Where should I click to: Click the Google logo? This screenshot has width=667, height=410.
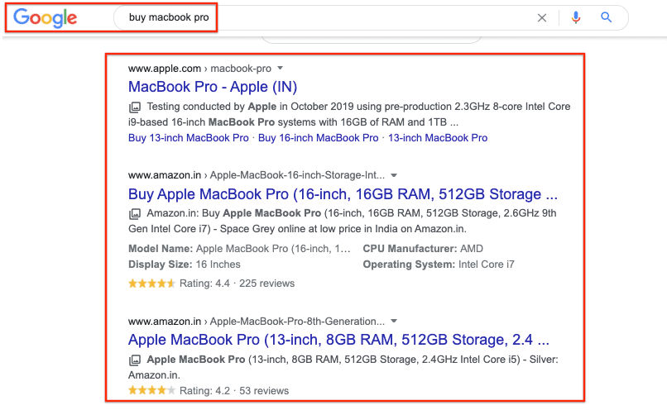click(46, 17)
